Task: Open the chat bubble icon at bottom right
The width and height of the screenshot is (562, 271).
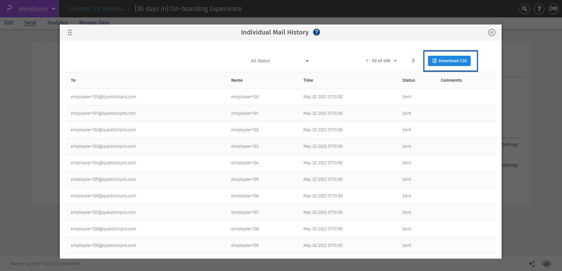Action: pos(546,264)
